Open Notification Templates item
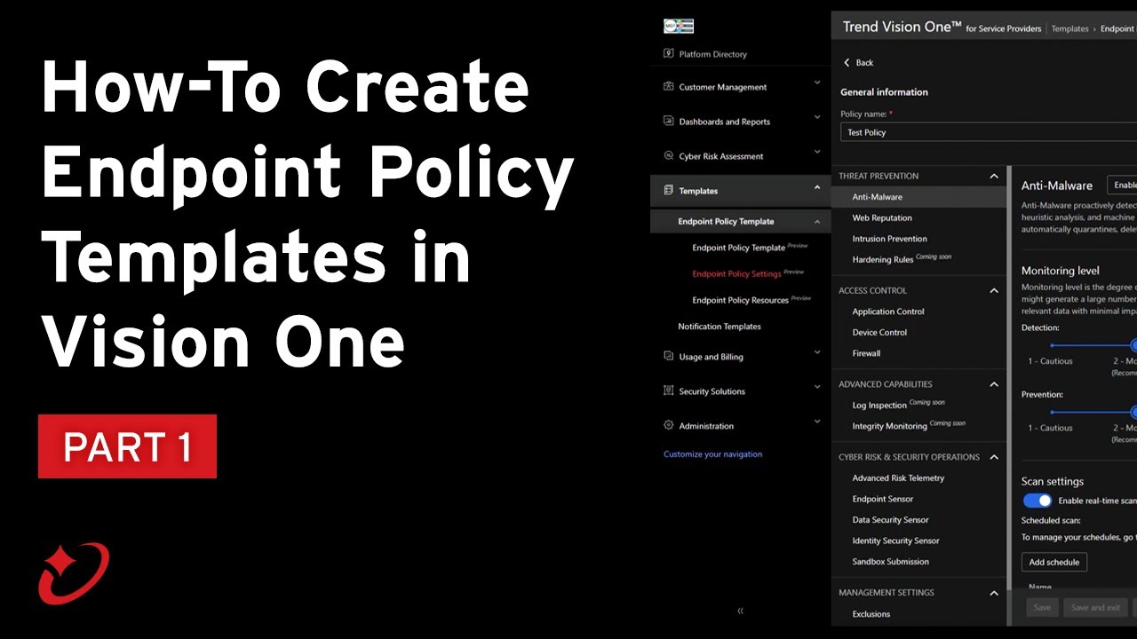 pos(720,327)
